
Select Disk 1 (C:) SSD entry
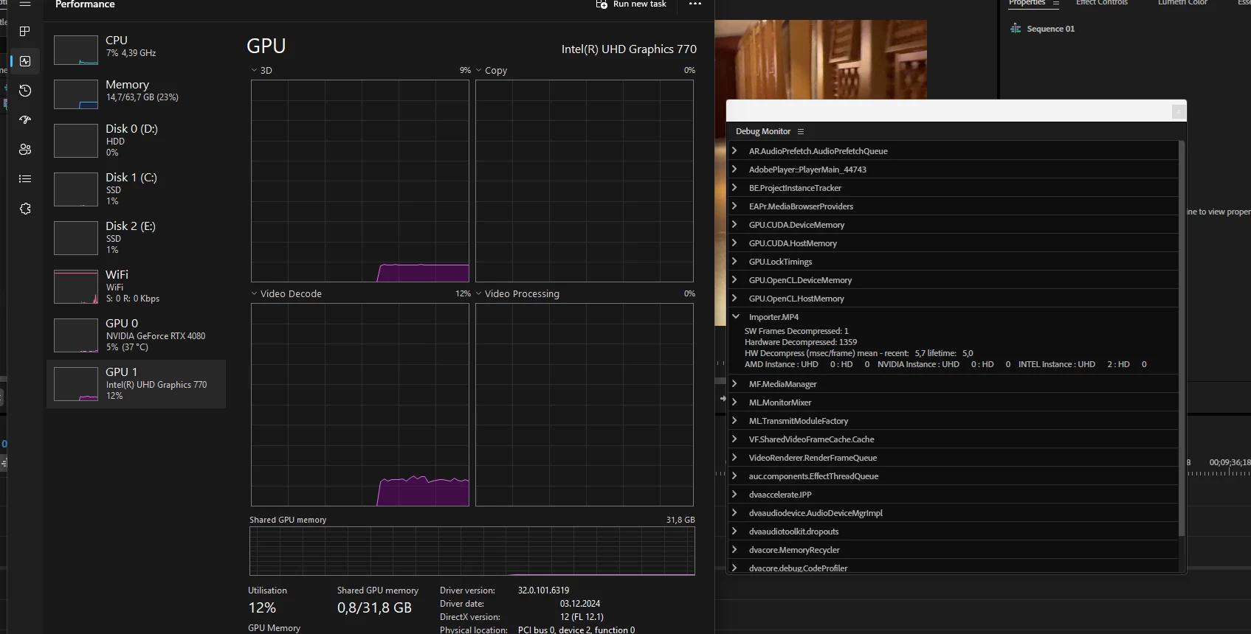[136, 189]
